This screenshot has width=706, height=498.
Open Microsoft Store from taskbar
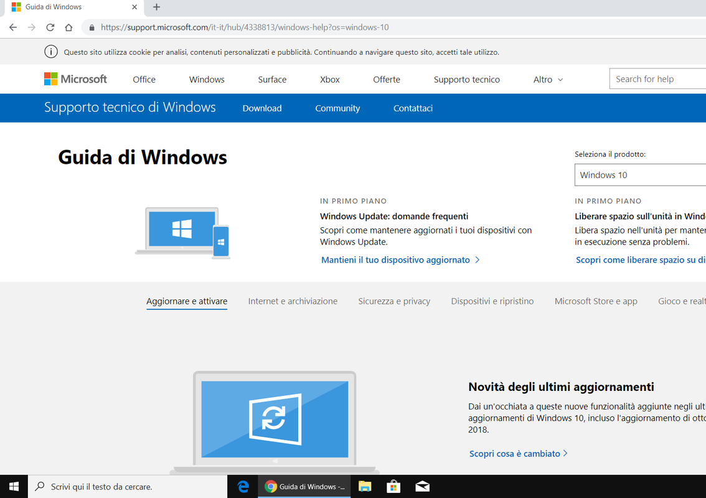click(393, 486)
